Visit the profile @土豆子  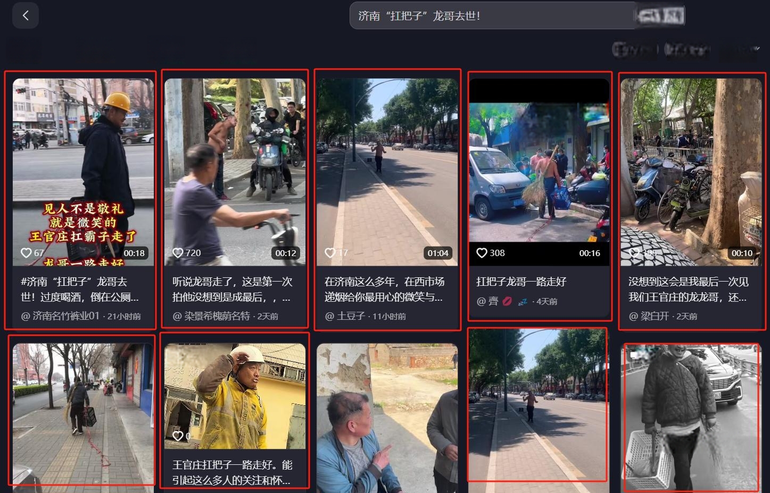(345, 316)
